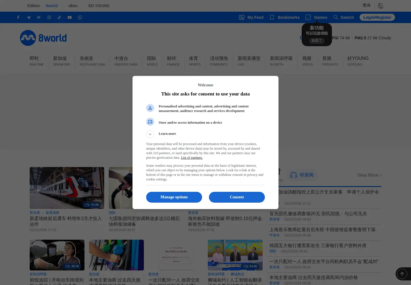Open the Instagram social icon
The image size is (411, 285).
pos(49,17)
